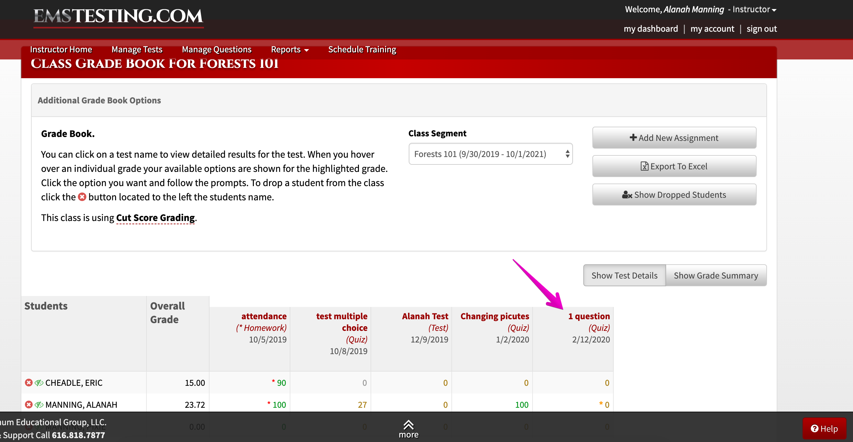Click Show Dropped Students button

[x=674, y=195]
